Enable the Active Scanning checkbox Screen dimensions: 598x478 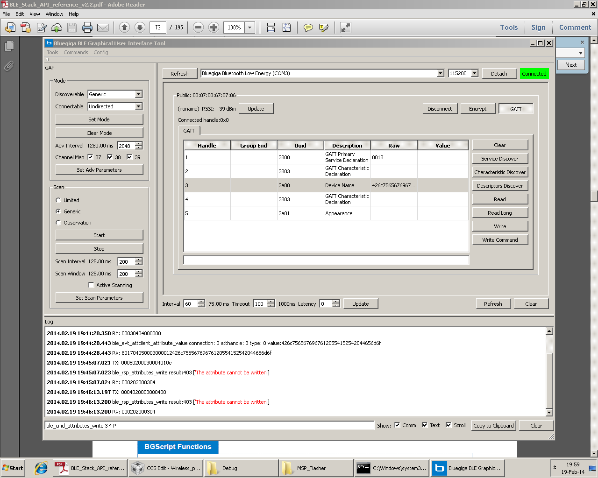91,285
